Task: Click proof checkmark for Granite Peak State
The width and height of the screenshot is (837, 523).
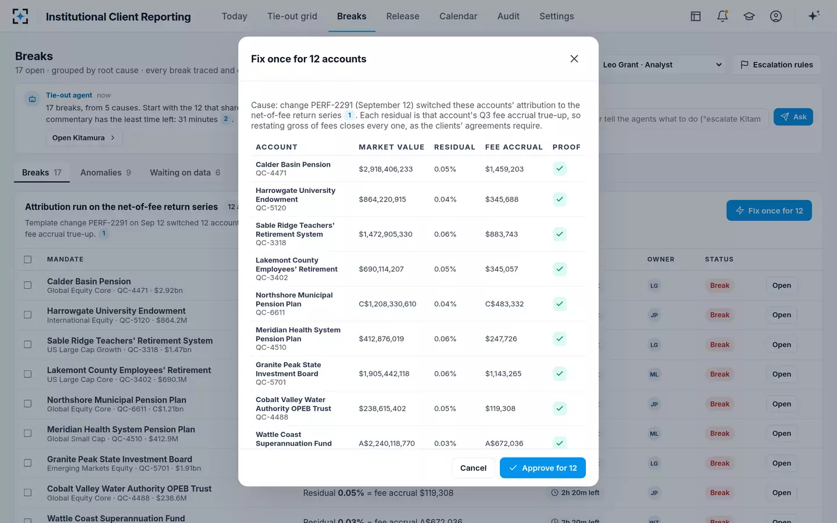Action: pyautogui.click(x=560, y=374)
